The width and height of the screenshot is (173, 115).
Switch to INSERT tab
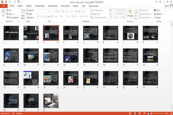[20, 6]
